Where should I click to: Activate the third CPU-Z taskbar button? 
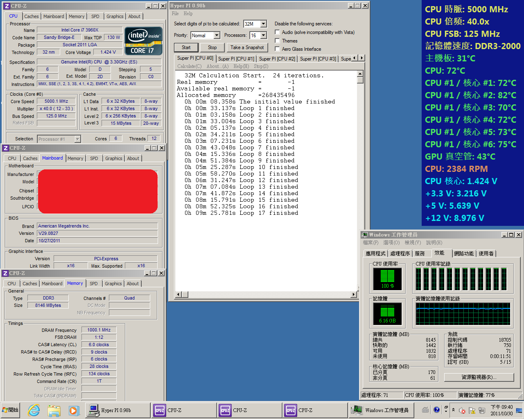coord(314,410)
